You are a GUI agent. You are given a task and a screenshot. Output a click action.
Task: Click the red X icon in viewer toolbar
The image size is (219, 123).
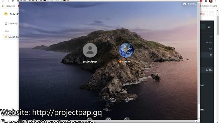68,0
